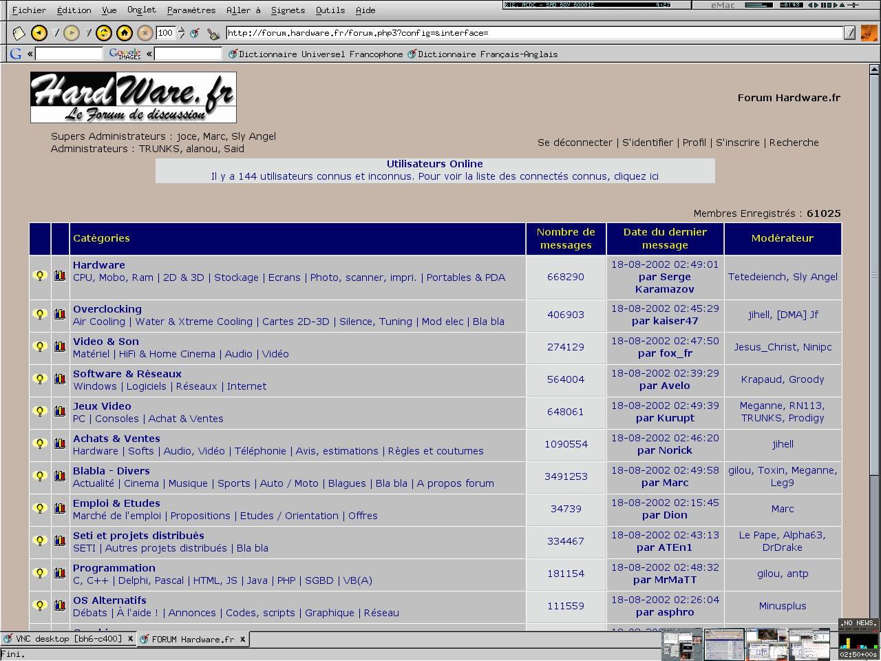This screenshot has width=881, height=661.
Task: Click the music player play button
Action: click(x=817, y=5)
